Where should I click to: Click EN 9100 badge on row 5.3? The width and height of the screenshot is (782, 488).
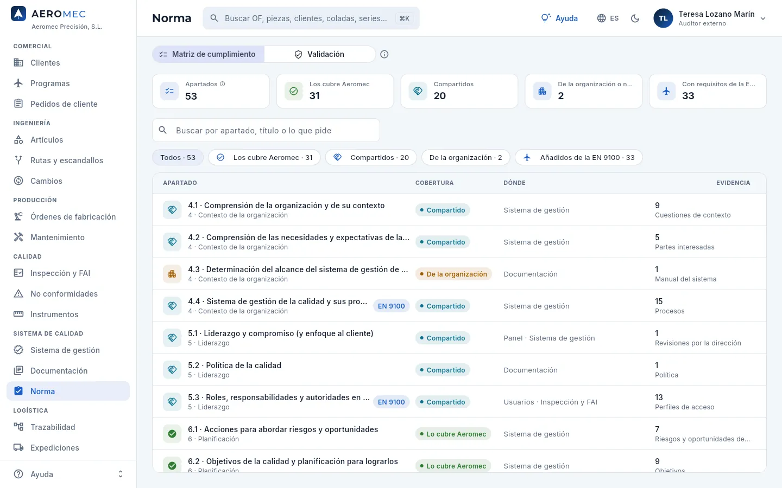[392, 402]
